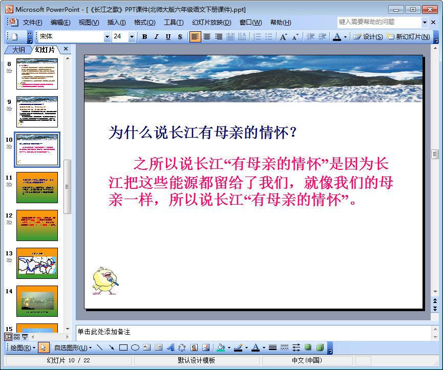Toggle italic formatting
443x370 pixels.
point(156,37)
